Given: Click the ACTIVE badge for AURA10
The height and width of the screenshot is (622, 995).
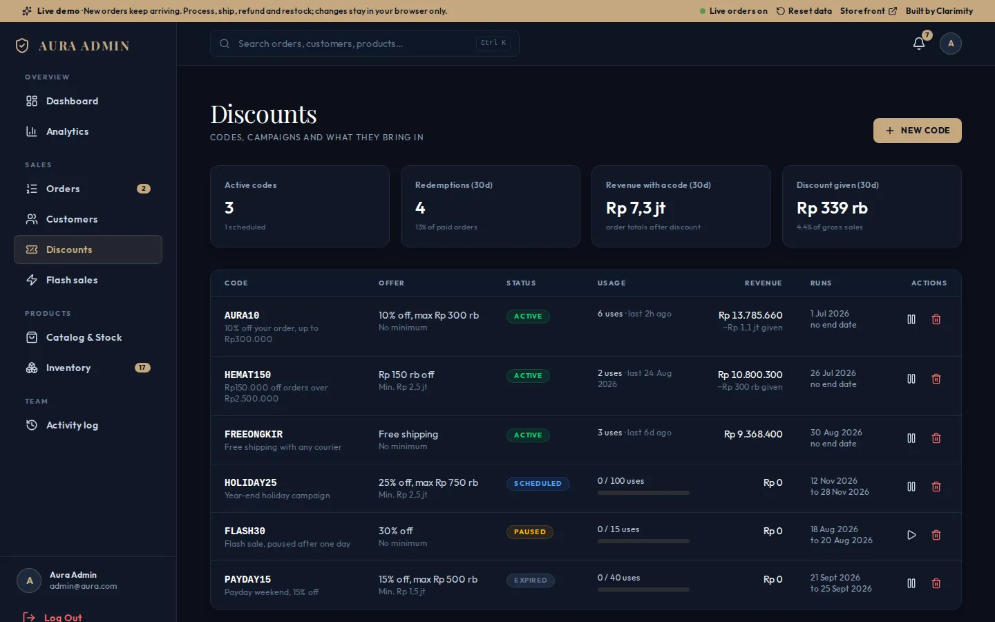Looking at the screenshot, I should pyautogui.click(x=528, y=317).
